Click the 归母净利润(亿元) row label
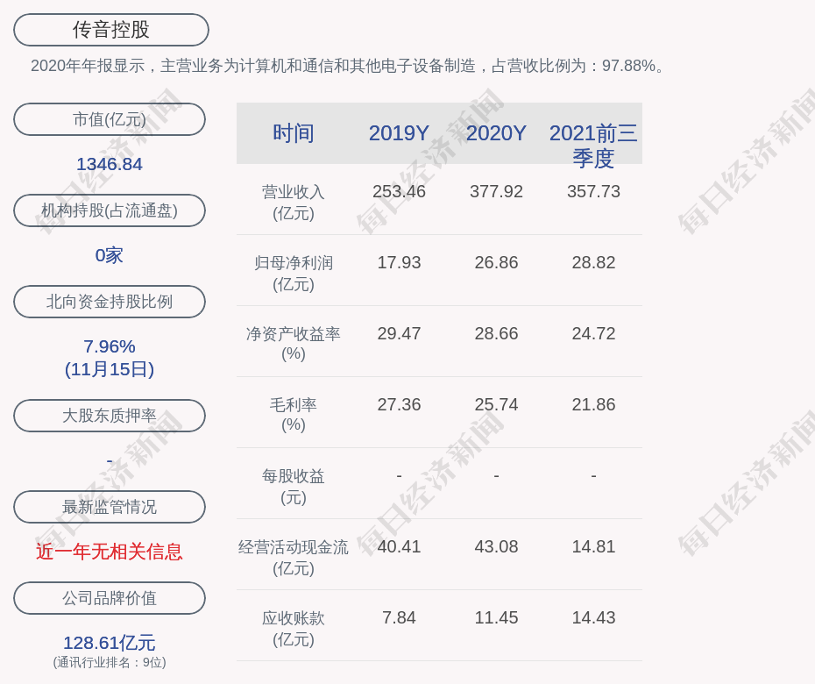This screenshot has height=684, width=815. pos(294,274)
